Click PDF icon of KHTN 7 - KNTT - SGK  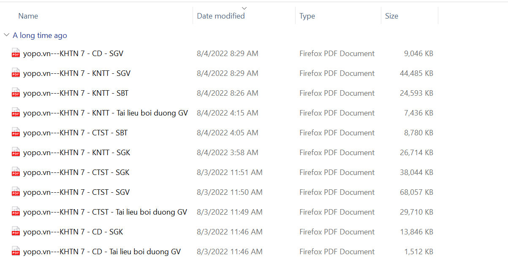coord(16,153)
